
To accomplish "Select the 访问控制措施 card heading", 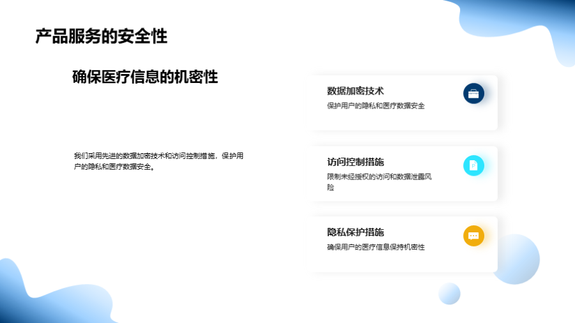I will pos(355,162).
